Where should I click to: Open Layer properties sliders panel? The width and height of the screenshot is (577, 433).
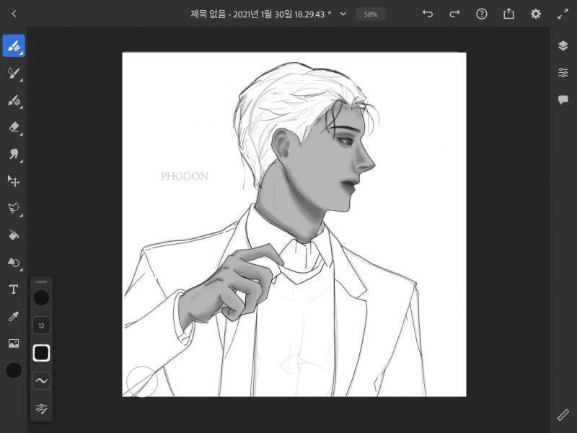(563, 73)
